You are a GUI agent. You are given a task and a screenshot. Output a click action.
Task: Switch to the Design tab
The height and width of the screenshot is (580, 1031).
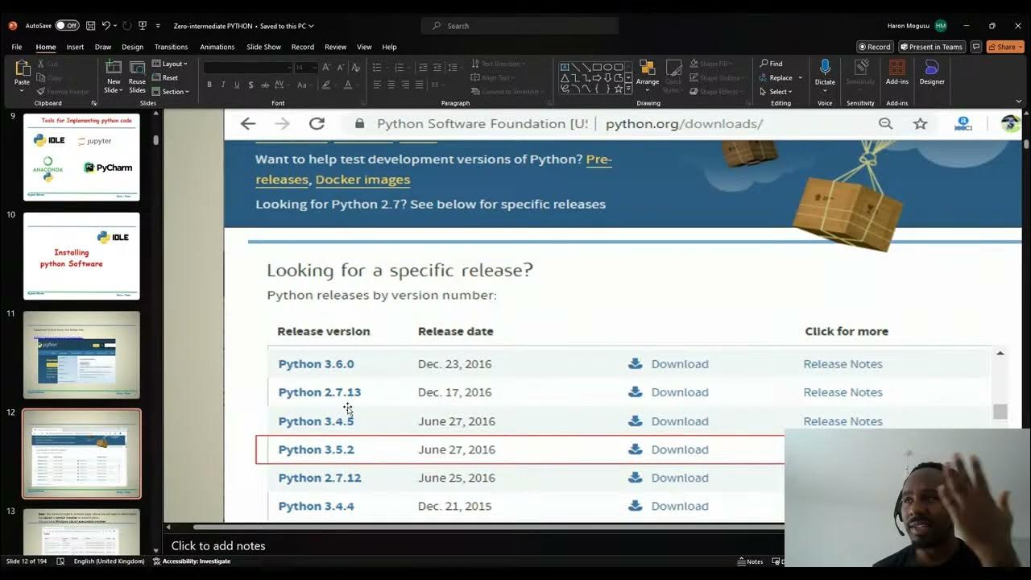132,47
